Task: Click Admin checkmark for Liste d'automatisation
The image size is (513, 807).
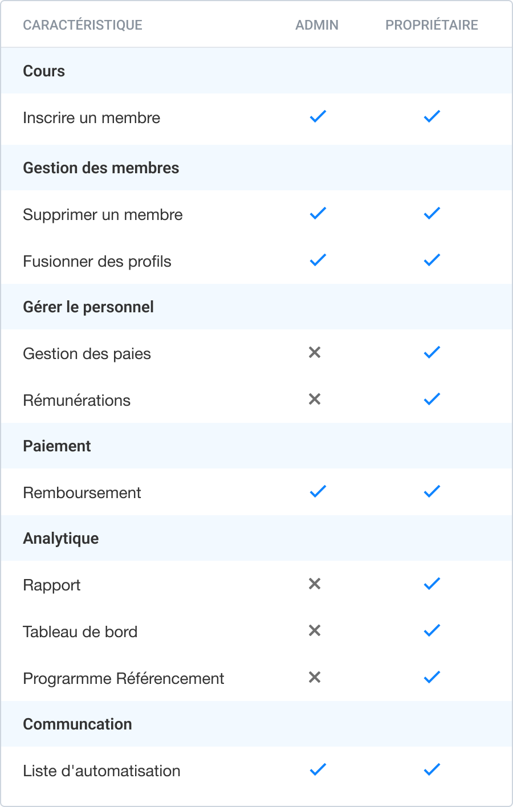Action: click(317, 770)
